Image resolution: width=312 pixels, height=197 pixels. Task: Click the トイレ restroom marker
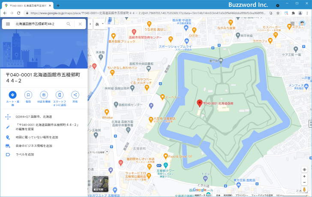pyautogui.click(x=205, y=179)
